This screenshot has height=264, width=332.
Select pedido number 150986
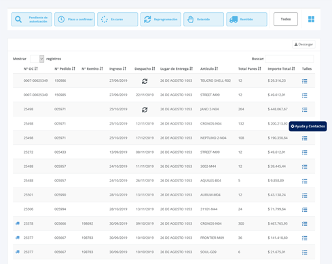click(60, 81)
